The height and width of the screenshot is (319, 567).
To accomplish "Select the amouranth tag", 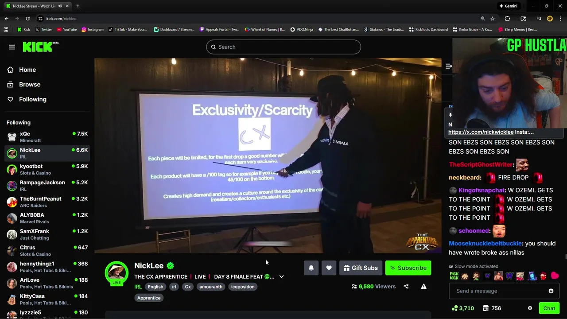I will pyautogui.click(x=211, y=287).
